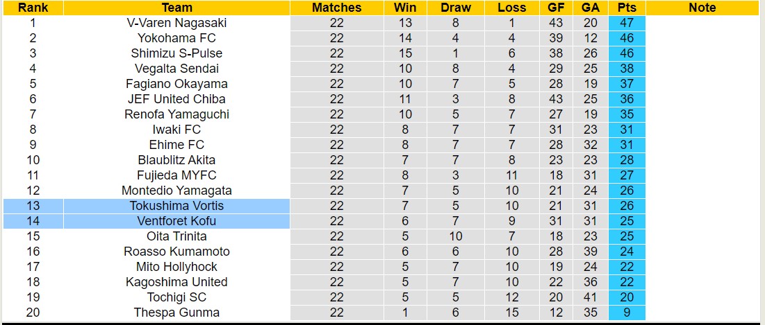Open Yokohama FC team link
765x325 pixels.
[x=176, y=38]
